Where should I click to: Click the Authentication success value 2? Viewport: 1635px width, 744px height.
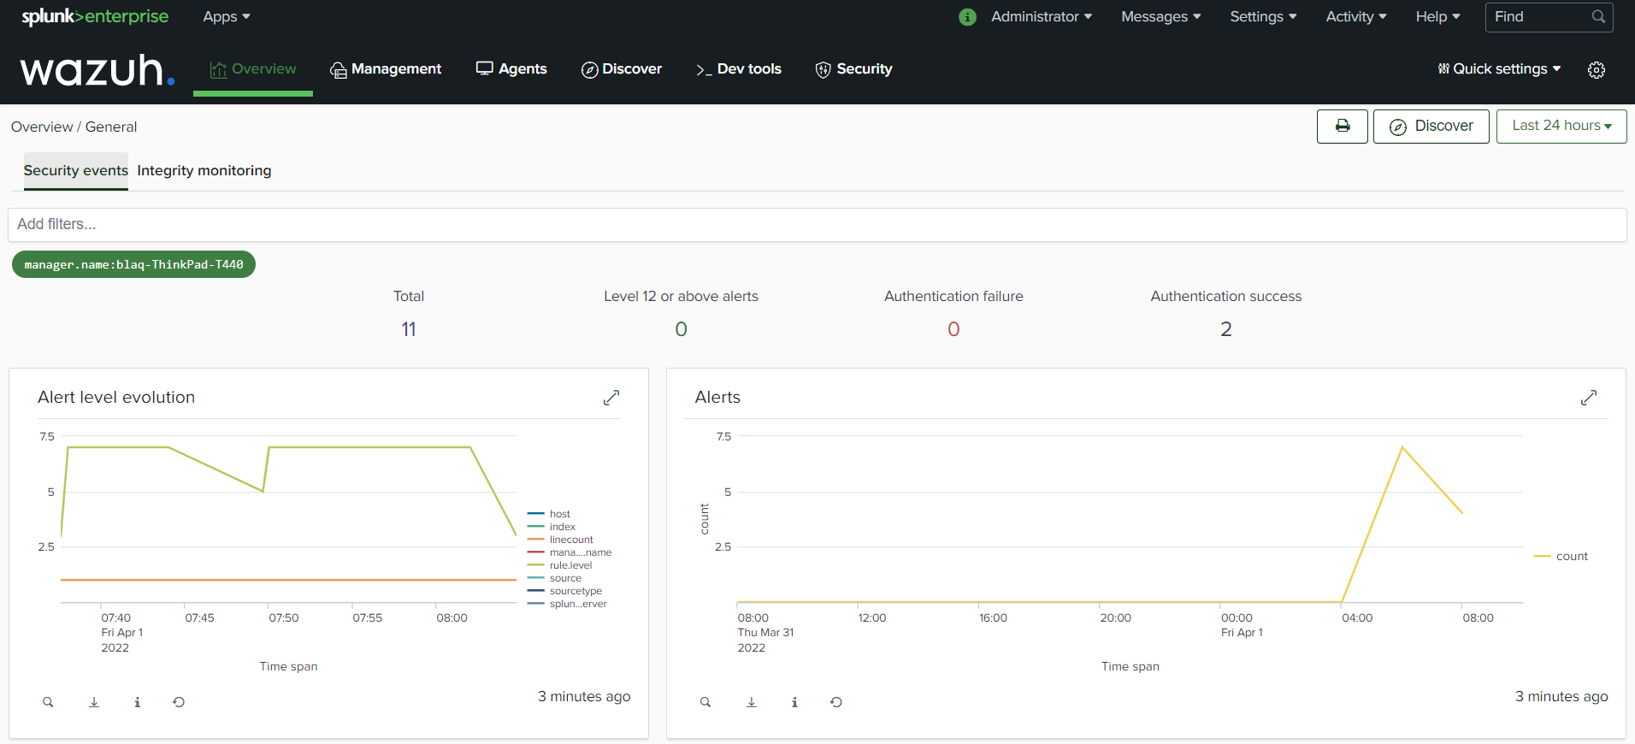coord(1226,329)
